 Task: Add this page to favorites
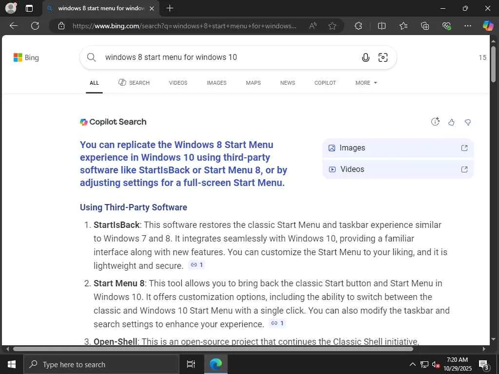[x=332, y=26]
